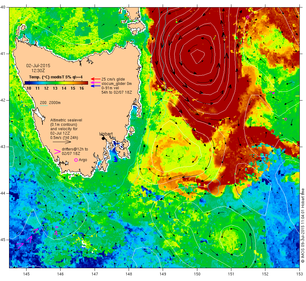The width and height of the screenshot is (306, 281).
Task: Click the latitude axis label -41
Action: (x=3, y=54)
